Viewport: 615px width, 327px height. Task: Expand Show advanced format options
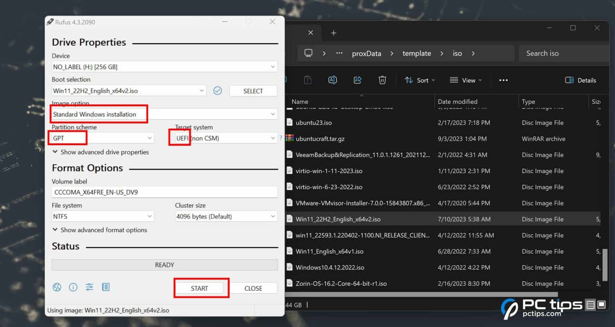(100, 230)
